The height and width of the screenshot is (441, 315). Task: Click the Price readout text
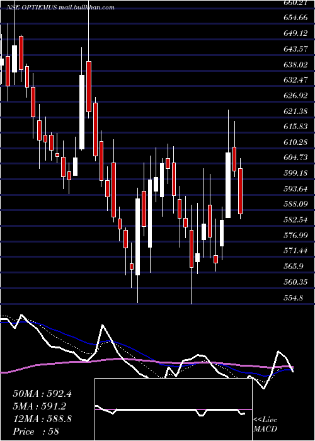point(36,432)
